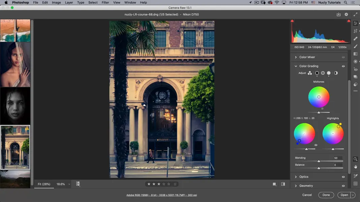The height and width of the screenshot is (202, 360).
Task: Click the Highlights color wheel
Action: [333, 133]
